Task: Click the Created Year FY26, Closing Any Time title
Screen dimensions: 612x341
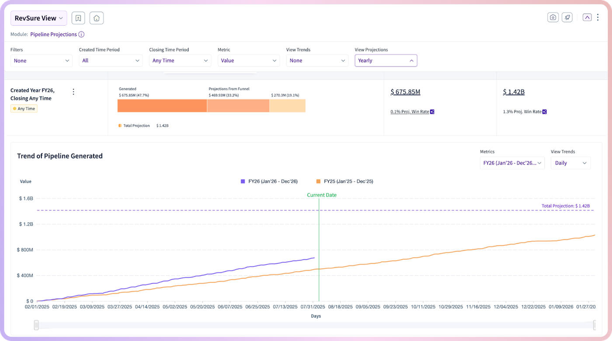Action: (31, 95)
